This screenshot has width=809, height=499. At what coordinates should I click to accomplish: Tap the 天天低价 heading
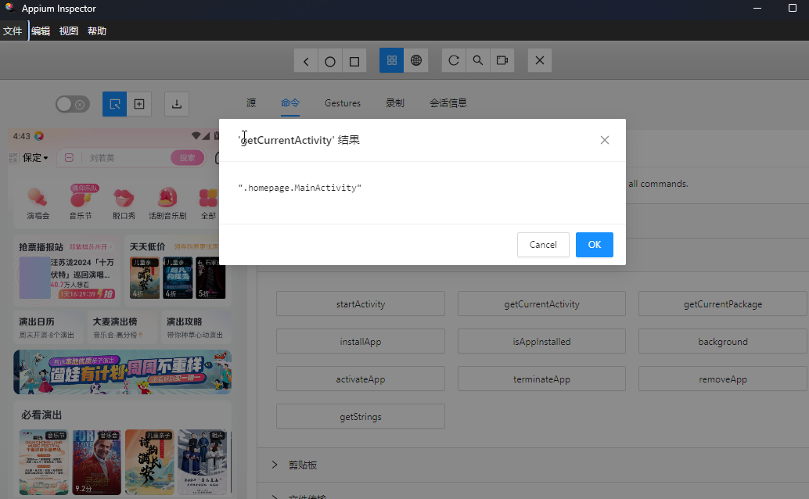pyautogui.click(x=147, y=246)
